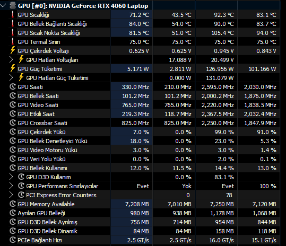Click lightning icon beside GPU Güç Tüketimi
The height and width of the screenshot is (246, 286).
pos(13,69)
